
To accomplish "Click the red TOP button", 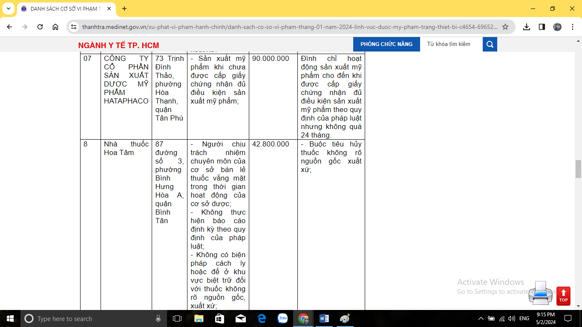I will click(x=563, y=296).
